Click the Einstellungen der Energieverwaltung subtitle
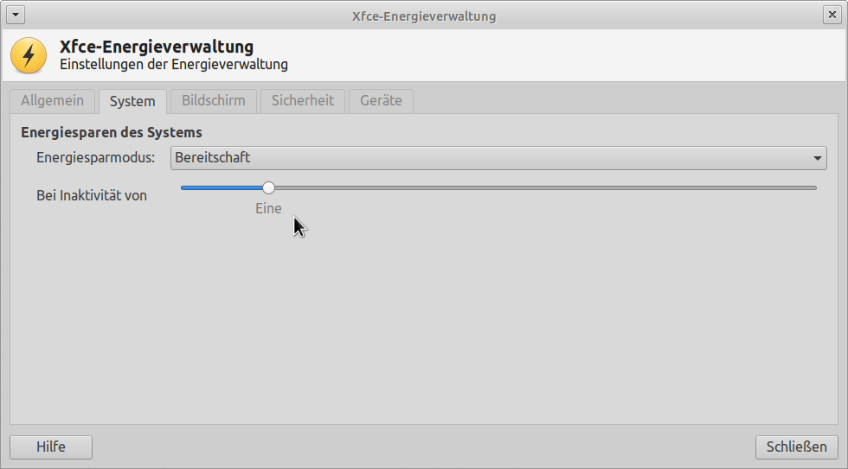848x469 pixels. (x=174, y=64)
